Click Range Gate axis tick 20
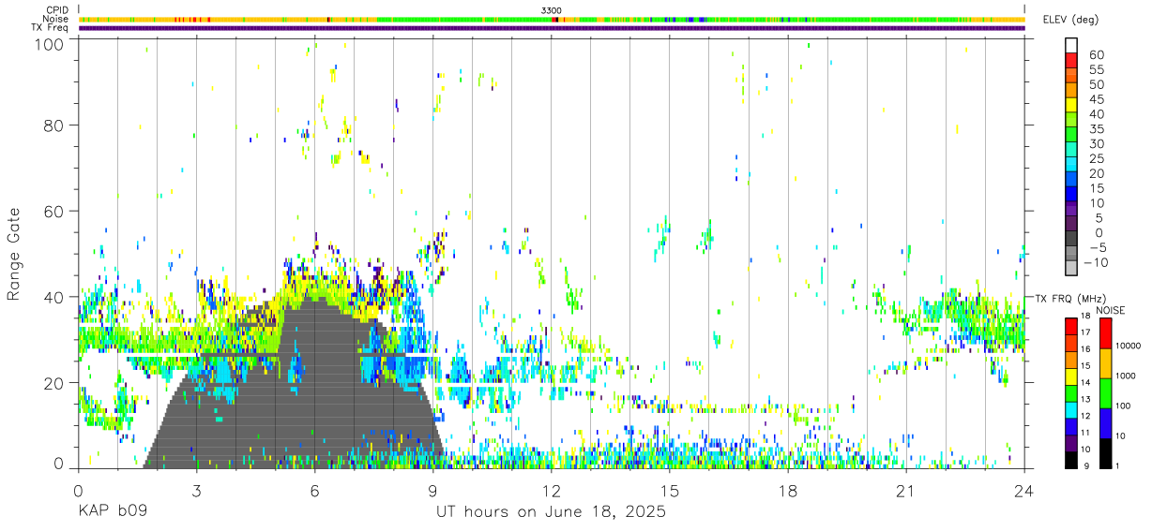The height and width of the screenshot is (531, 1152). [56, 383]
